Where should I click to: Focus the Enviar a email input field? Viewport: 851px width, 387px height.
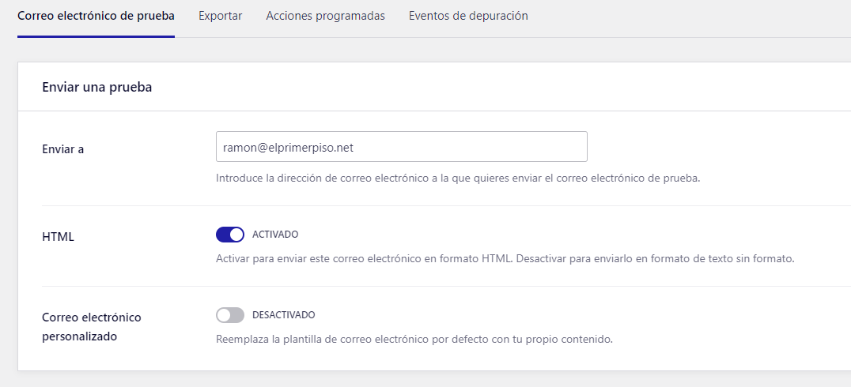pos(402,146)
